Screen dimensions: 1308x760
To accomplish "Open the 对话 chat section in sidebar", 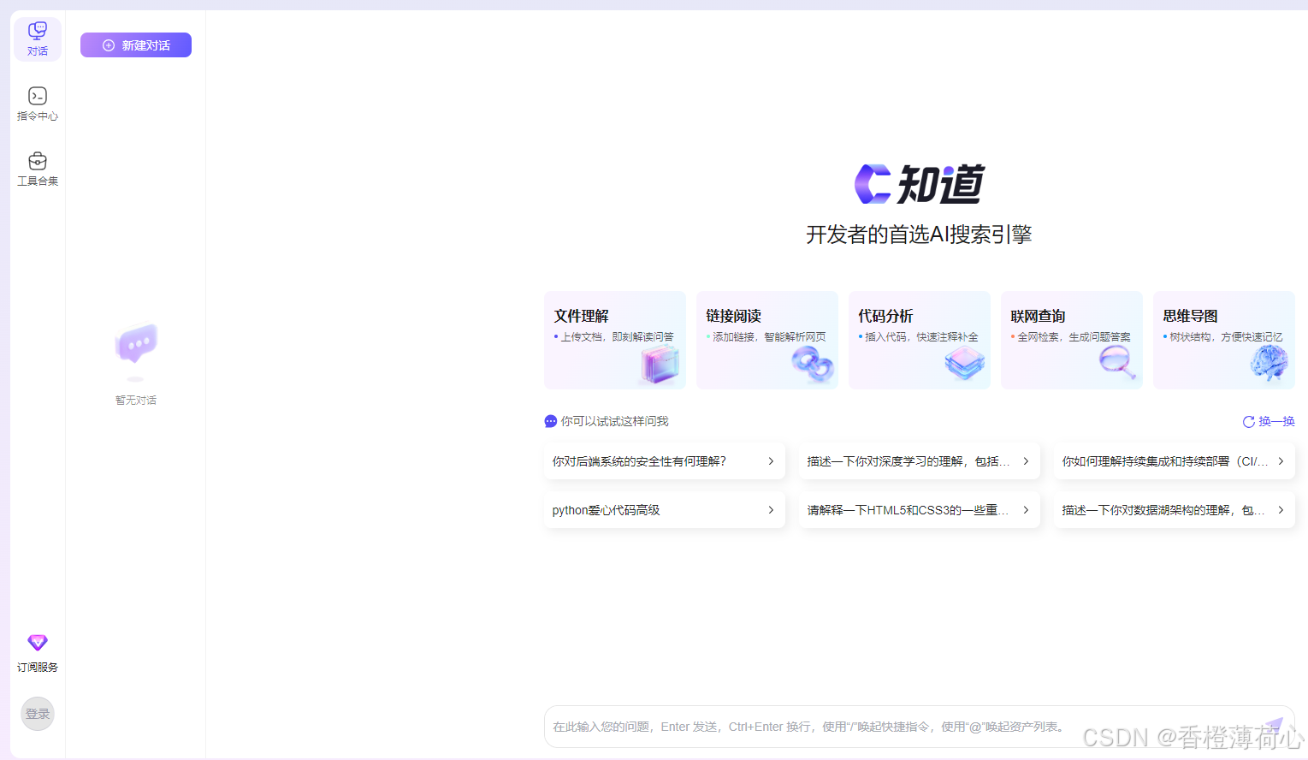I will click(x=38, y=39).
